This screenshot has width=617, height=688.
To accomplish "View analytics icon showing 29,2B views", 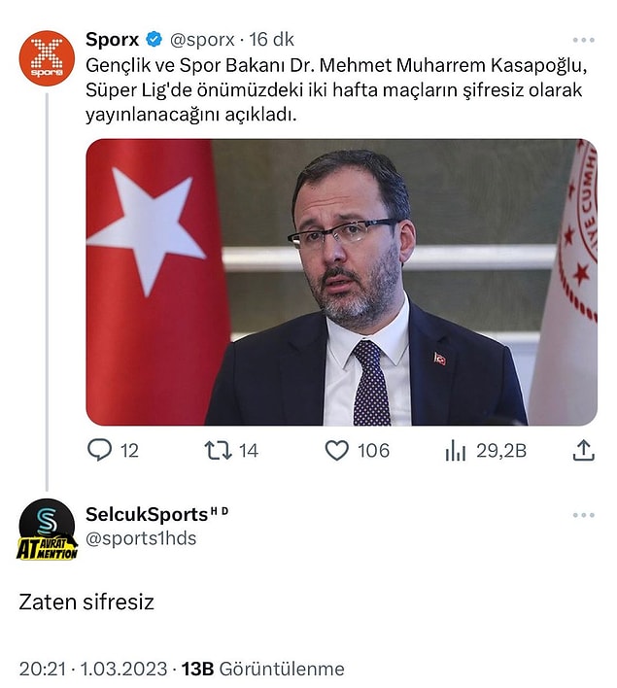I will [455, 451].
